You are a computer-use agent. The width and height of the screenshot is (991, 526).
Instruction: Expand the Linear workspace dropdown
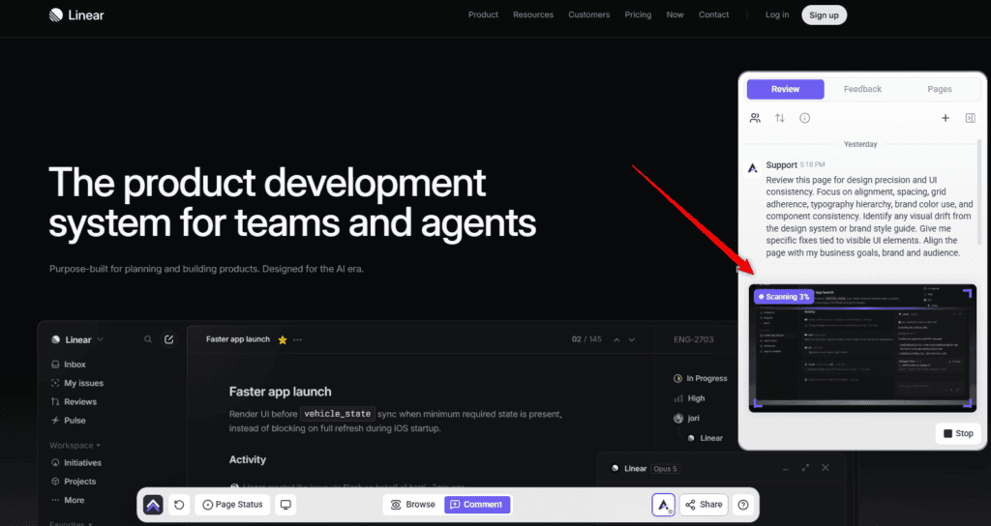(77, 339)
